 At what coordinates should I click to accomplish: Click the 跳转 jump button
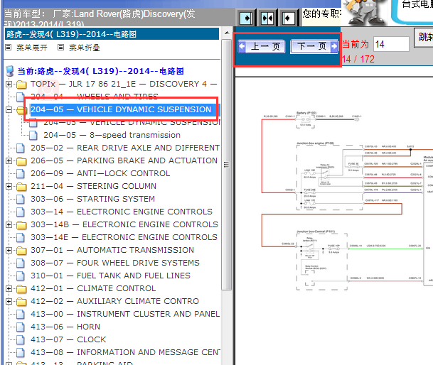[424, 37]
